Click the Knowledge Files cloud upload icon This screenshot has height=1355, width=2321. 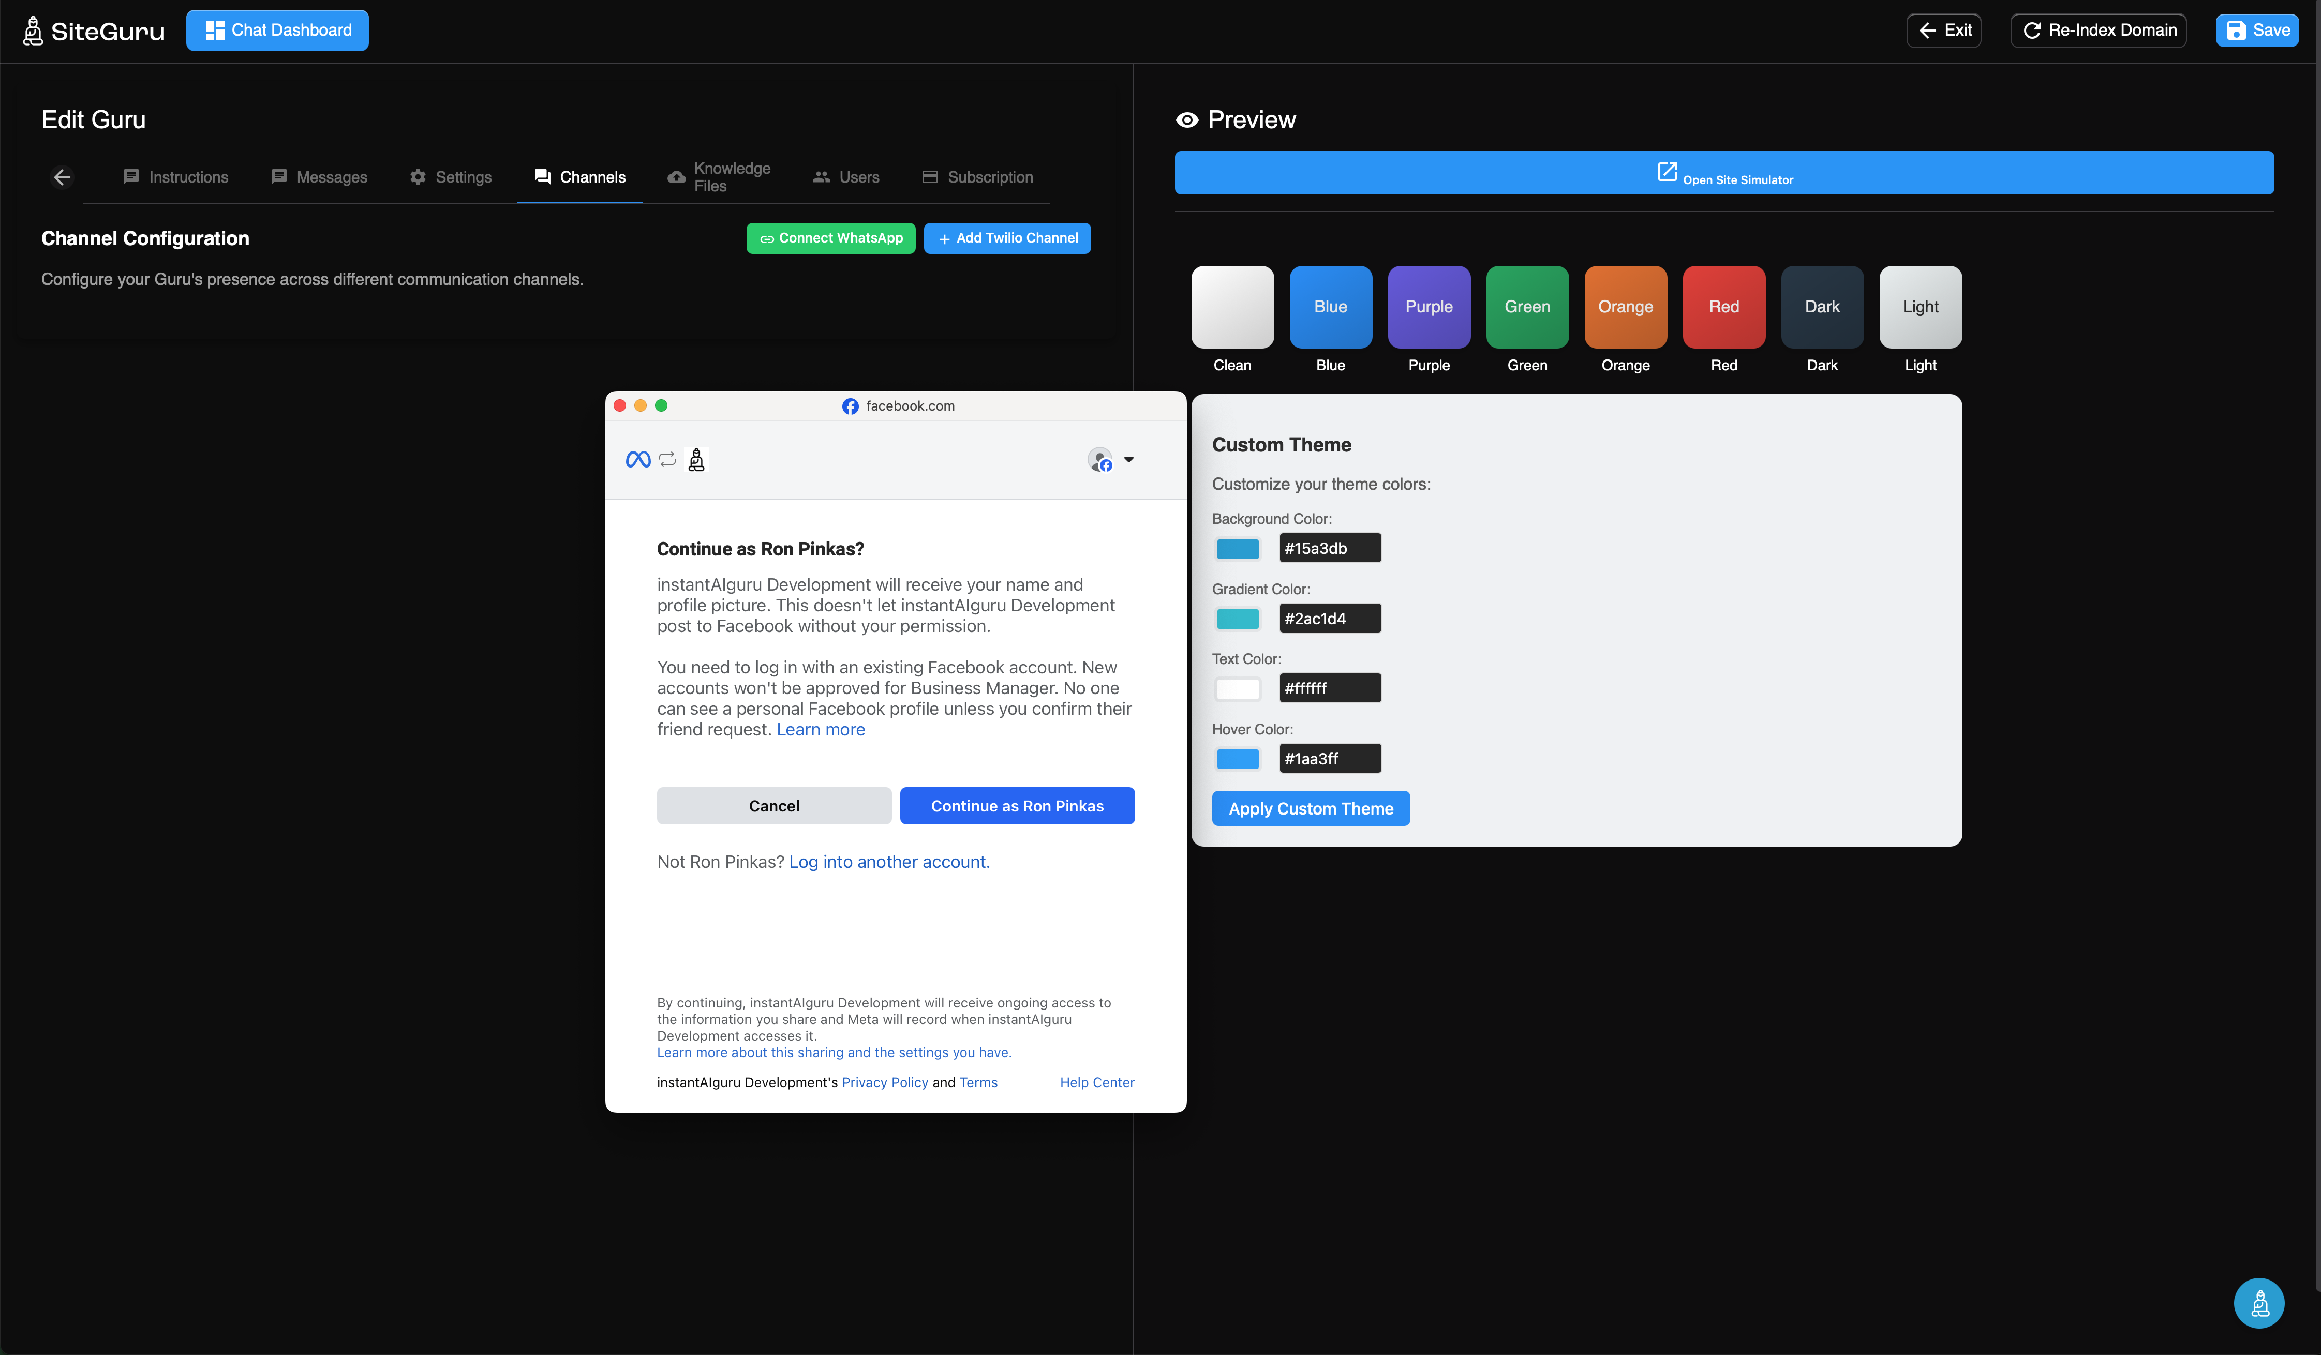[x=676, y=177]
